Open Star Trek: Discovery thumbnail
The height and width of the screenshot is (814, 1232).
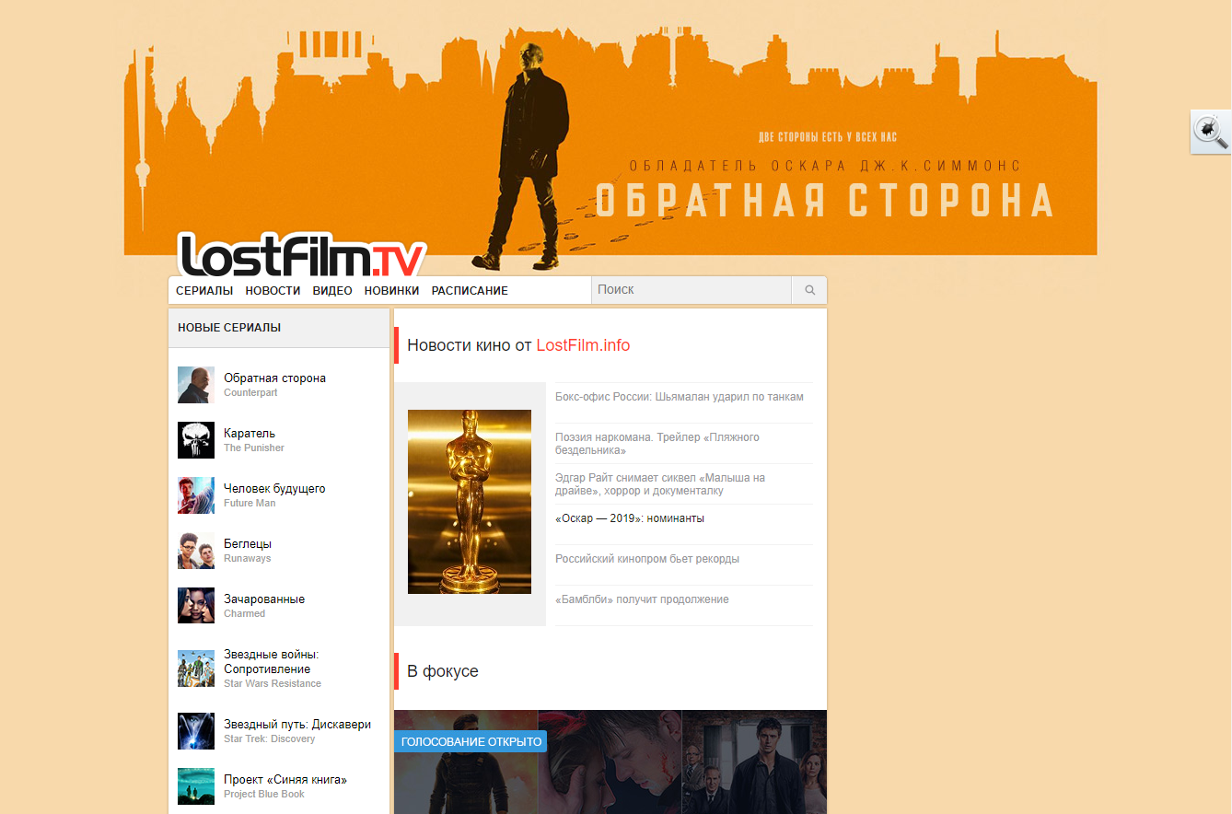(x=196, y=731)
